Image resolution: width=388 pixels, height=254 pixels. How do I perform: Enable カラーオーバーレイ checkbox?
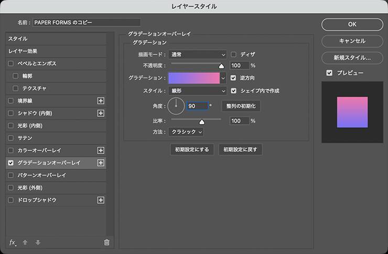pos(10,150)
